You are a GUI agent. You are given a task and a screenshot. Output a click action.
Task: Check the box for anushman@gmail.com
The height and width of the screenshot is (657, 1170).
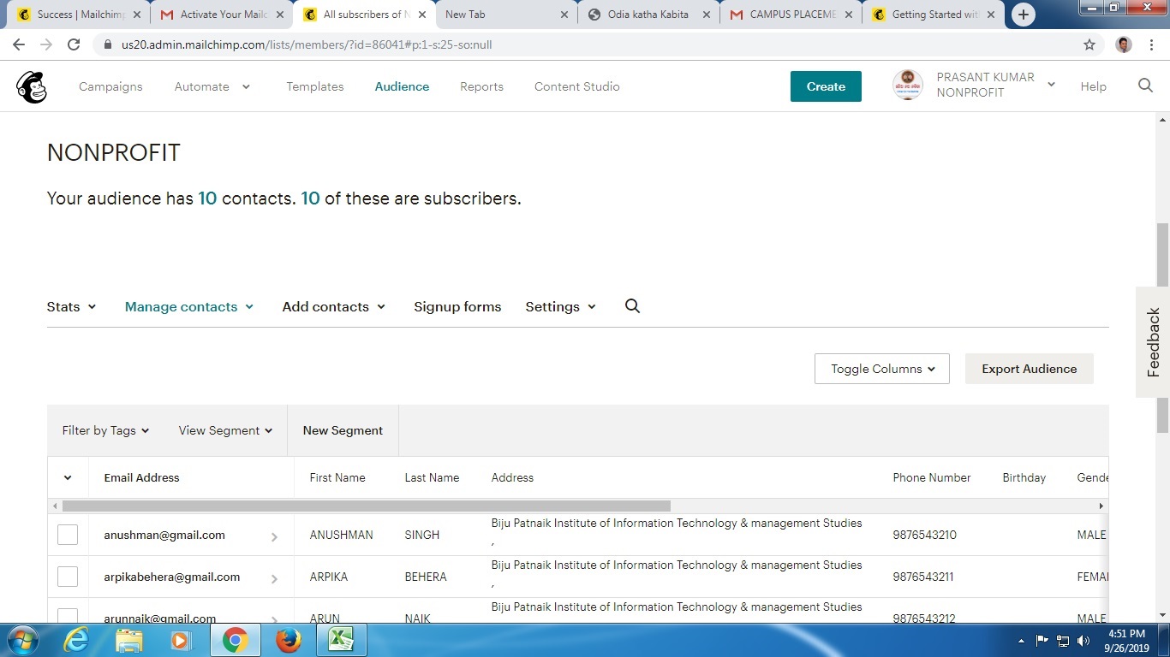tap(68, 535)
